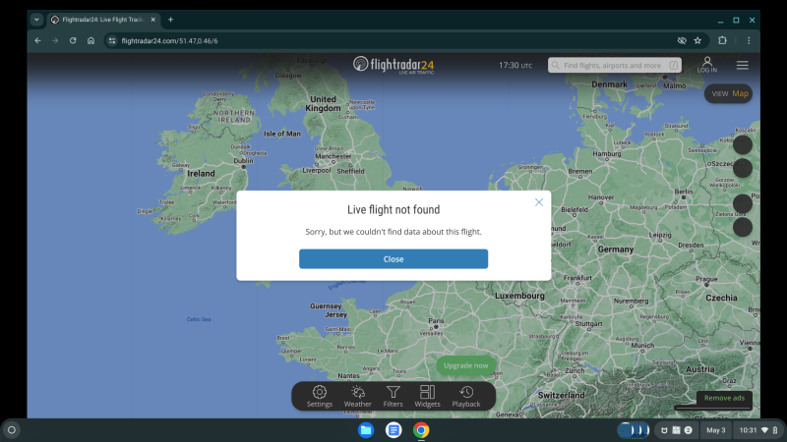The image size is (787, 442).
Task: Open the Weather panel
Action: 357,396
